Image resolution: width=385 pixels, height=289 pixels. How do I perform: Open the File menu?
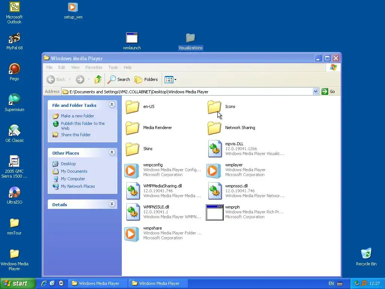49,67
